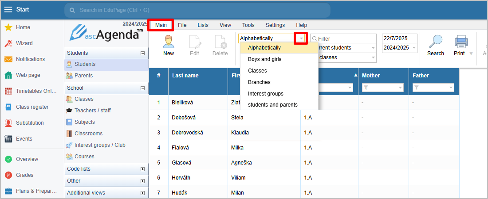Open the Settings menu
Image resolution: width=488 pixels, height=199 pixels.
[x=275, y=25]
